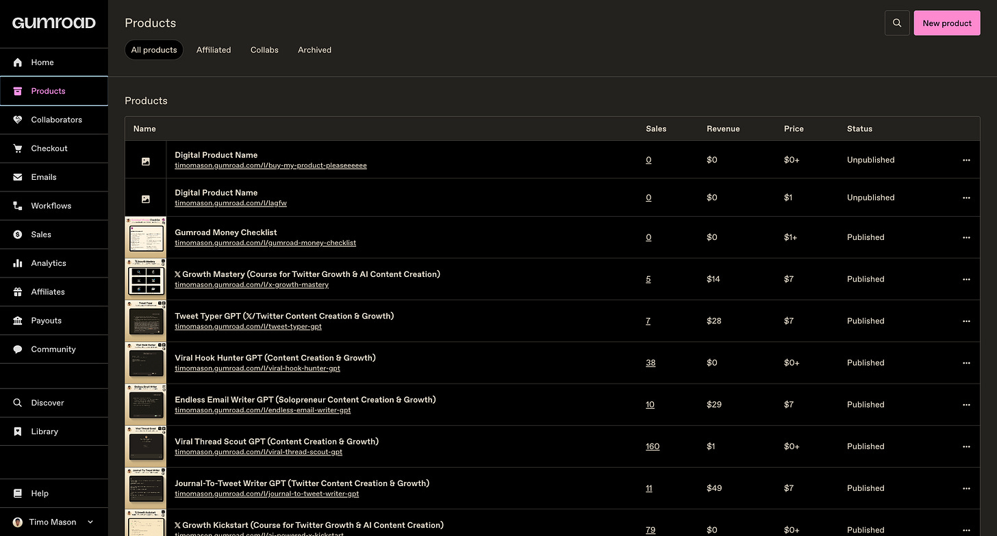The height and width of the screenshot is (536, 997).
Task: Click the Gumroad logo
Action: click(x=53, y=23)
